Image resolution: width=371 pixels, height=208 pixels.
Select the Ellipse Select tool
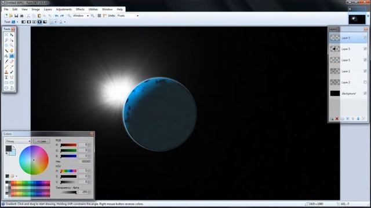coord(6,45)
